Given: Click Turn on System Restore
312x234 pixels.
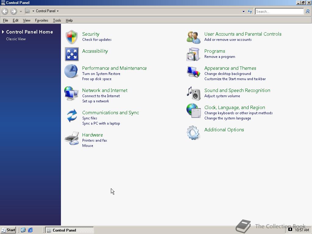Looking at the screenshot, I should (101, 74).
